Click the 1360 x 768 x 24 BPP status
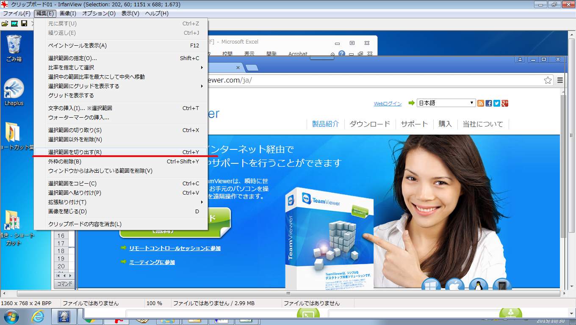576x325 pixels. tap(26, 303)
